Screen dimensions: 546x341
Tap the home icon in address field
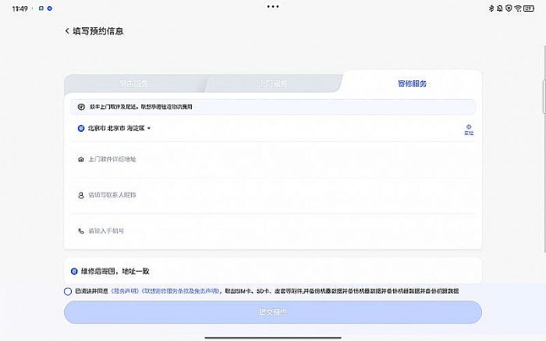pos(80,159)
